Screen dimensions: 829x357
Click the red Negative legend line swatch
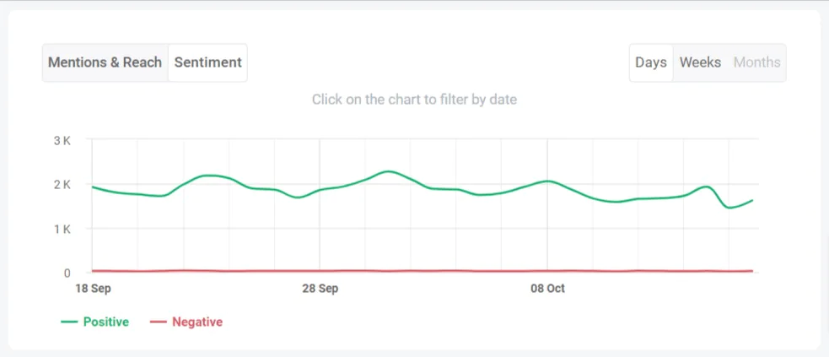(158, 322)
